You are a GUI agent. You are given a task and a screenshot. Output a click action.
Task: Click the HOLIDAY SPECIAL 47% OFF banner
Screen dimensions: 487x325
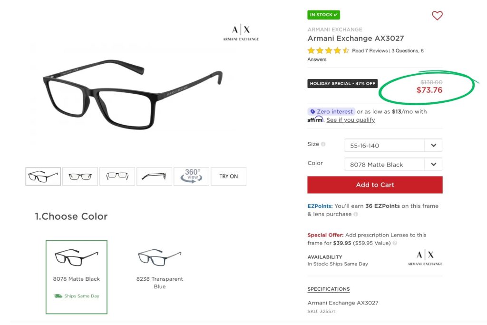pyautogui.click(x=342, y=83)
